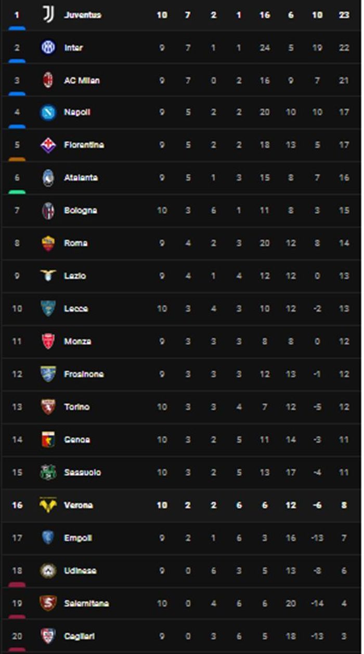This screenshot has width=364, height=654.
Task: Select the AC Milan logo
Action: pos(48,80)
